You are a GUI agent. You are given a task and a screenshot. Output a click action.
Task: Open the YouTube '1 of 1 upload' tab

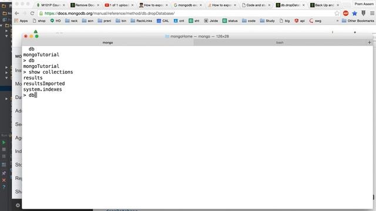tap(118, 5)
